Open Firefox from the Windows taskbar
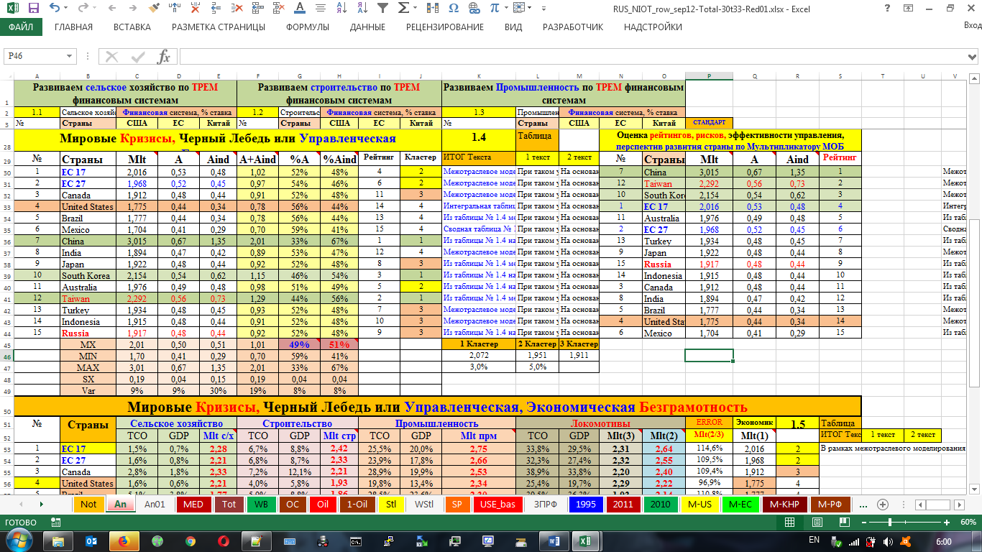The width and height of the screenshot is (982, 552). click(x=124, y=540)
